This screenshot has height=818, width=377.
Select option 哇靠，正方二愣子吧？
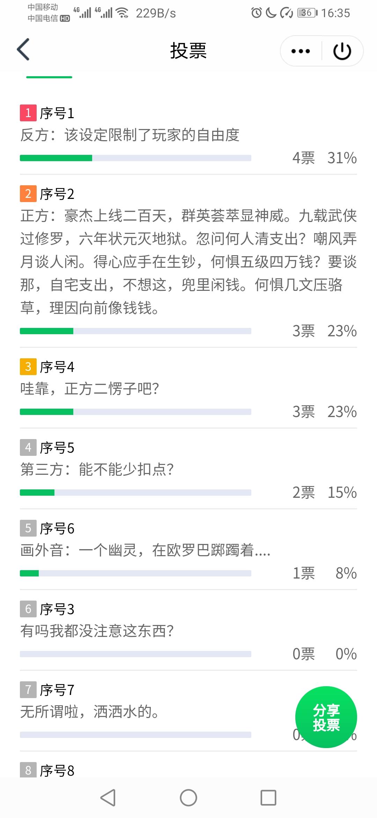tap(90, 389)
